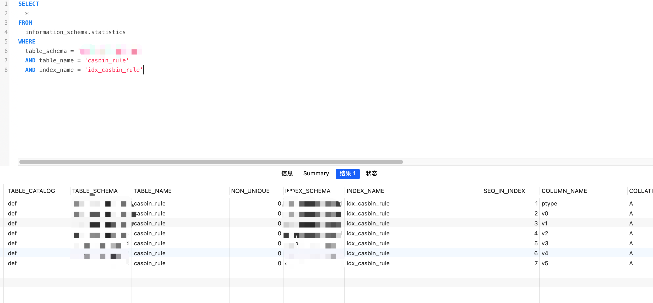The height and width of the screenshot is (303, 653).
Task: Click the SEQ_IN_INDEX value 4 cell
Action: pos(536,233)
